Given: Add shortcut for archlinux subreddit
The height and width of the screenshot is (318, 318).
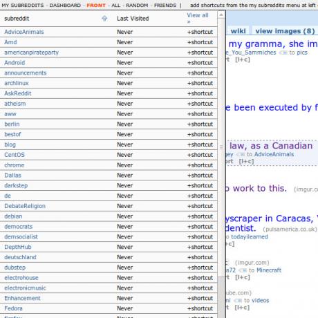Looking at the screenshot, I should tap(200, 83).
